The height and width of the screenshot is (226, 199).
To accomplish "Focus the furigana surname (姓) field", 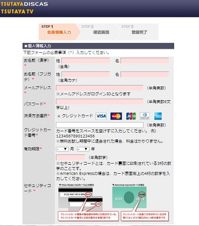I will point(86,74).
